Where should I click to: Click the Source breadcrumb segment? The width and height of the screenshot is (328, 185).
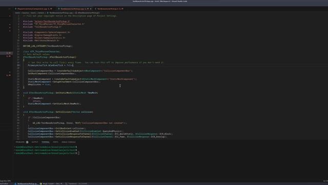[25, 13]
